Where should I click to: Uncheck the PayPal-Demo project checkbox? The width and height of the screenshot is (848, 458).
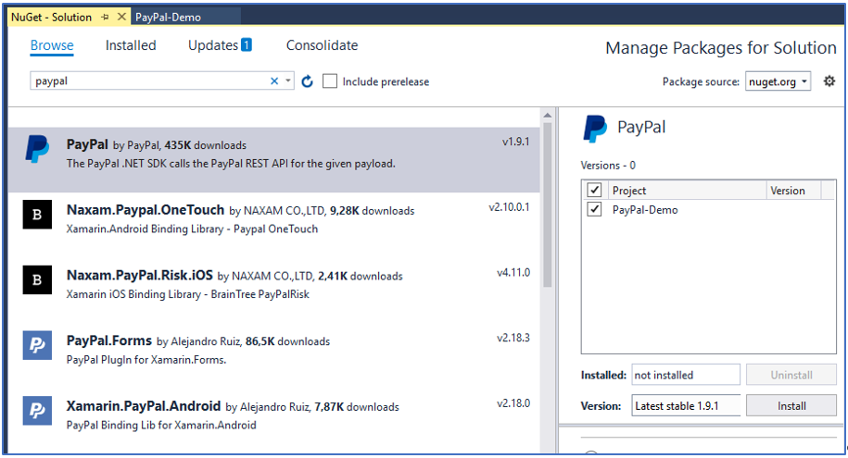(x=594, y=209)
